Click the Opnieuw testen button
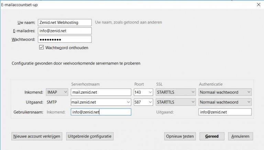The image size is (264, 150). click(x=180, y=136)
